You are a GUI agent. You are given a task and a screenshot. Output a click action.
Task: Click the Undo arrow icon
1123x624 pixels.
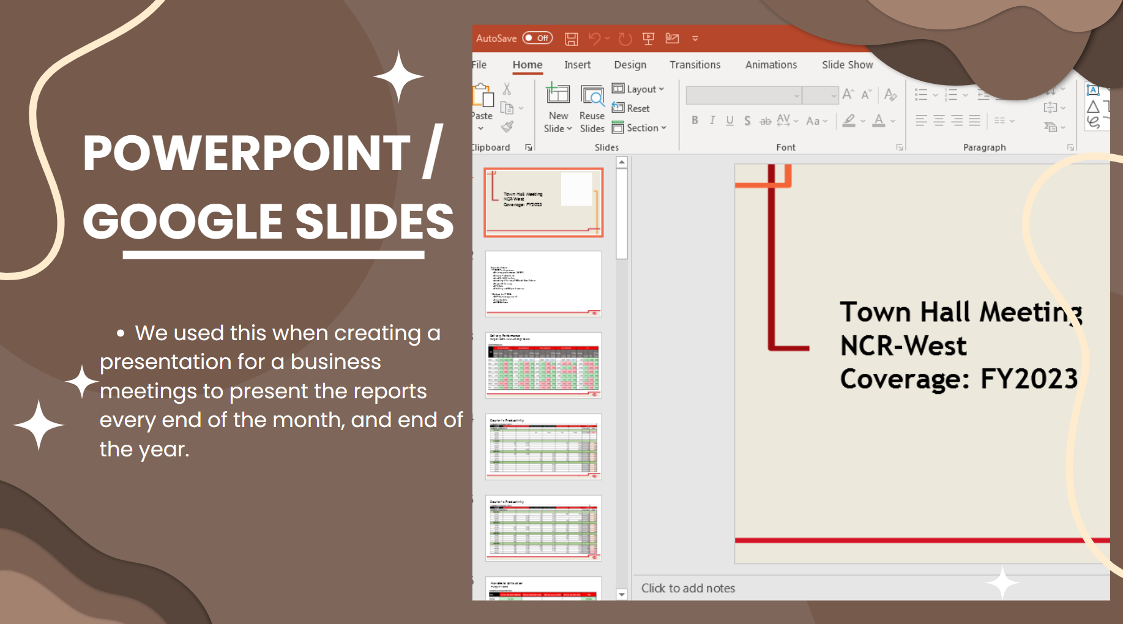[594, 39]
